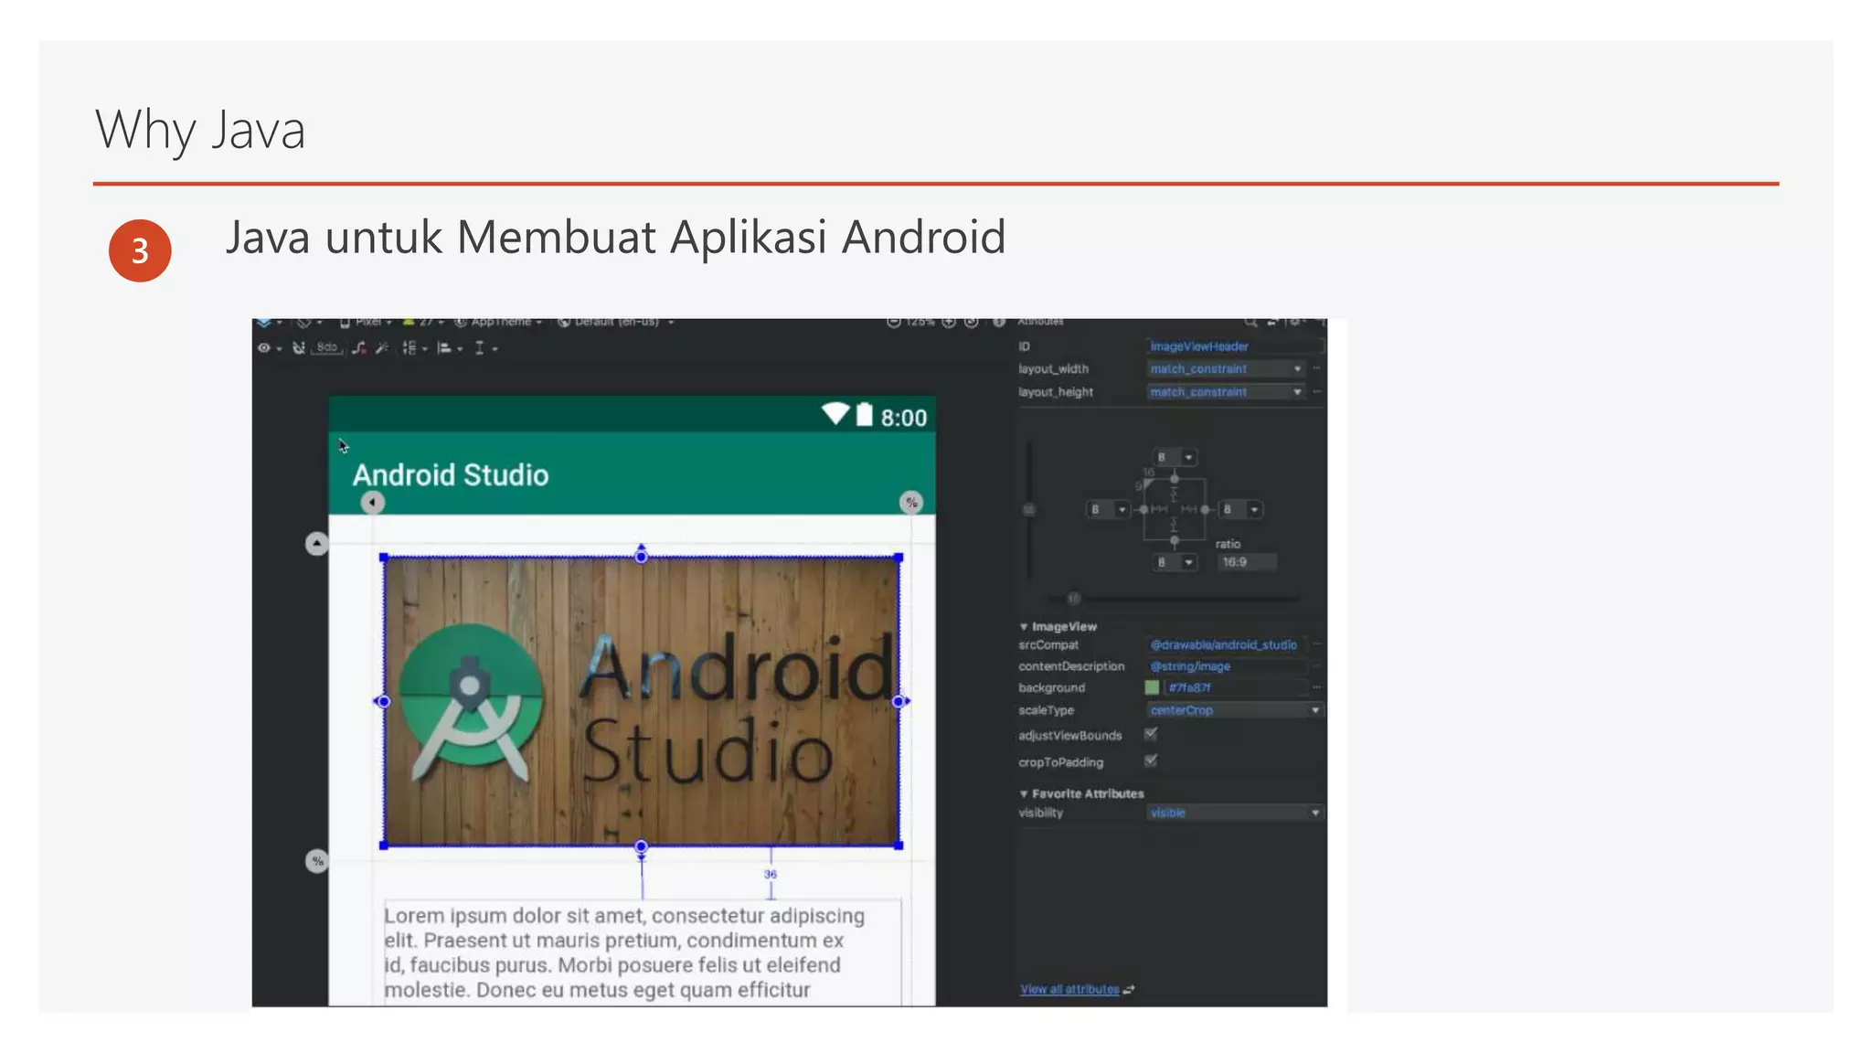Click the lower percent guideline handle beside preview

(316, 861)
